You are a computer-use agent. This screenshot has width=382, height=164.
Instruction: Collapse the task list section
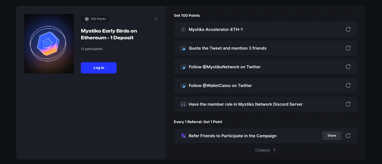click(x=265, y=150)
